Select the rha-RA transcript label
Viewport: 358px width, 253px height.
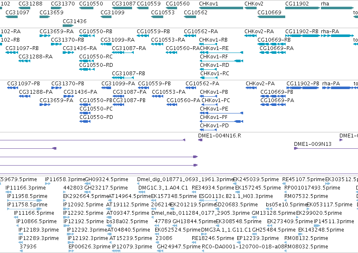(330, 31)
